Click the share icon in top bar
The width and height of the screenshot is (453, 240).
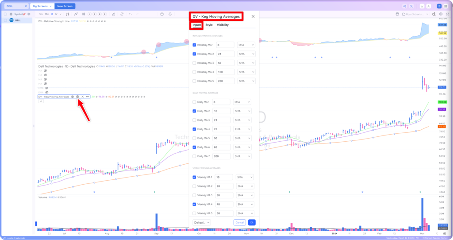404,6
